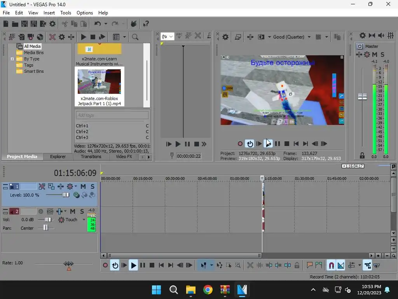Click the What's This help icon
Screen dimensions: 398x299
146,24
